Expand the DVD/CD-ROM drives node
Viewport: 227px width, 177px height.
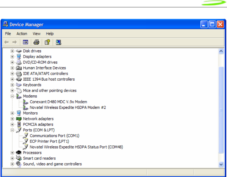click(12, 62)
